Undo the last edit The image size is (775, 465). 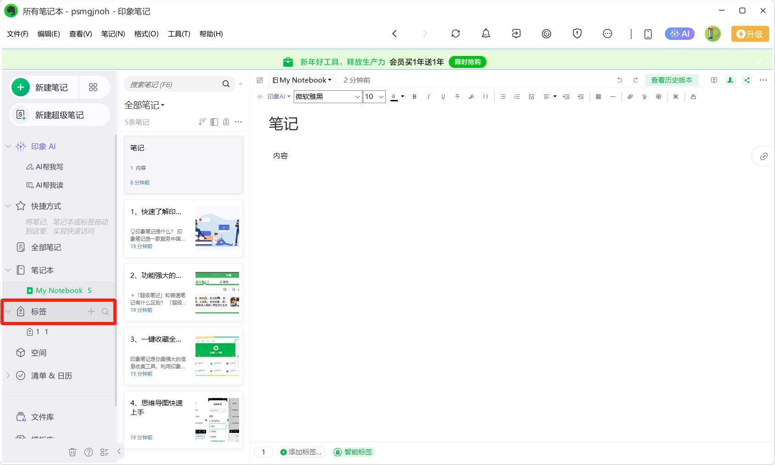pyautogui.click(x=619, y=80)
